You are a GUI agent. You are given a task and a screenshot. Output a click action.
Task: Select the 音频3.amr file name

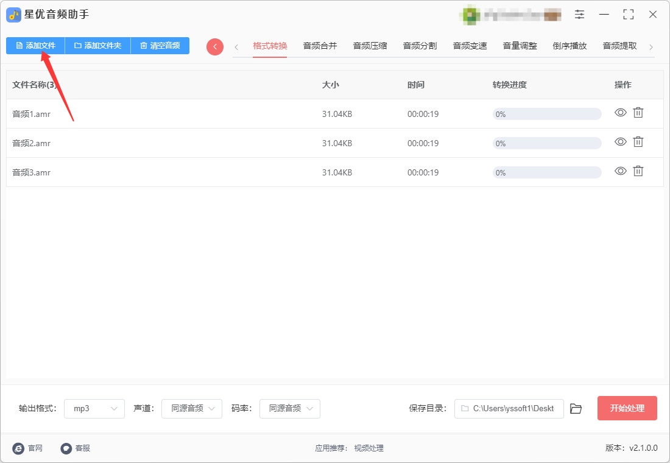31,173
